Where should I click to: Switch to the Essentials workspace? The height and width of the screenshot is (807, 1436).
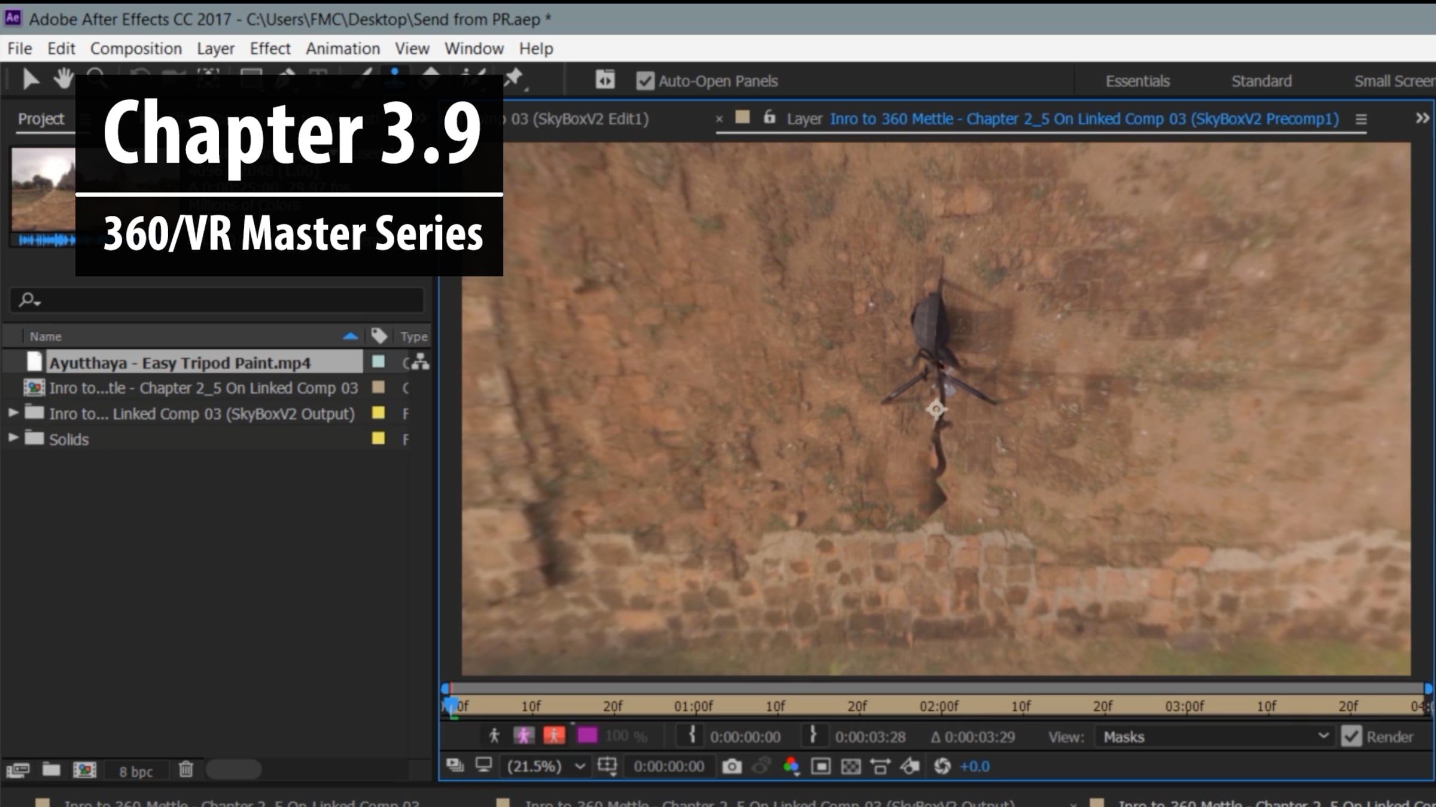(x=1137, y=81)
